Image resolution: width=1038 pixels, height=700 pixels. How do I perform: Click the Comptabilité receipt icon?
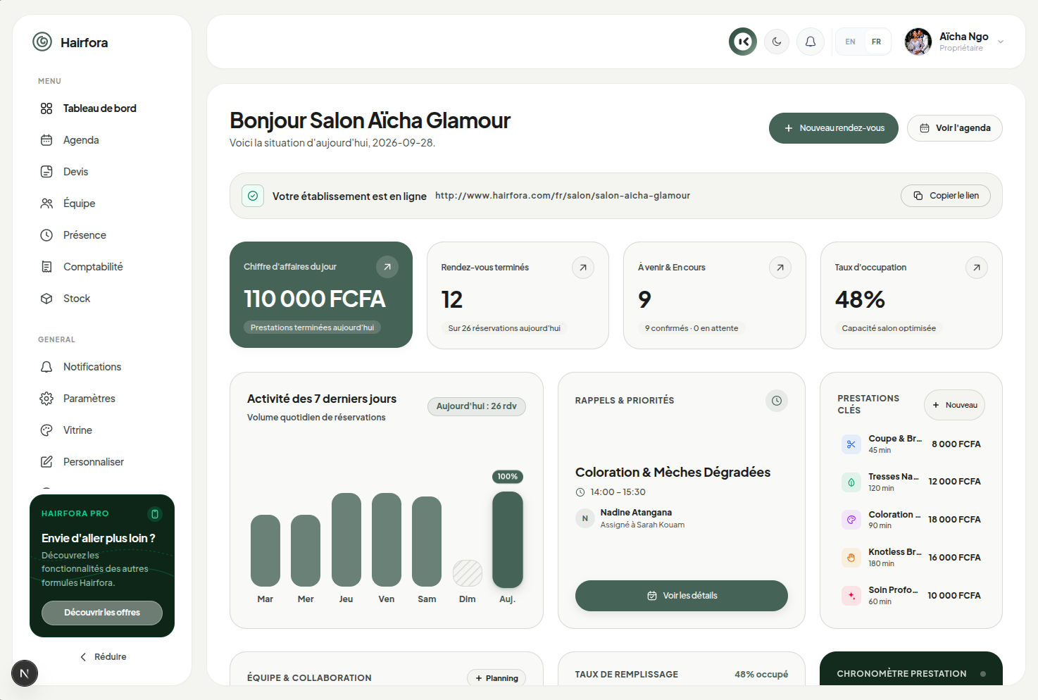tap(46, 267)
